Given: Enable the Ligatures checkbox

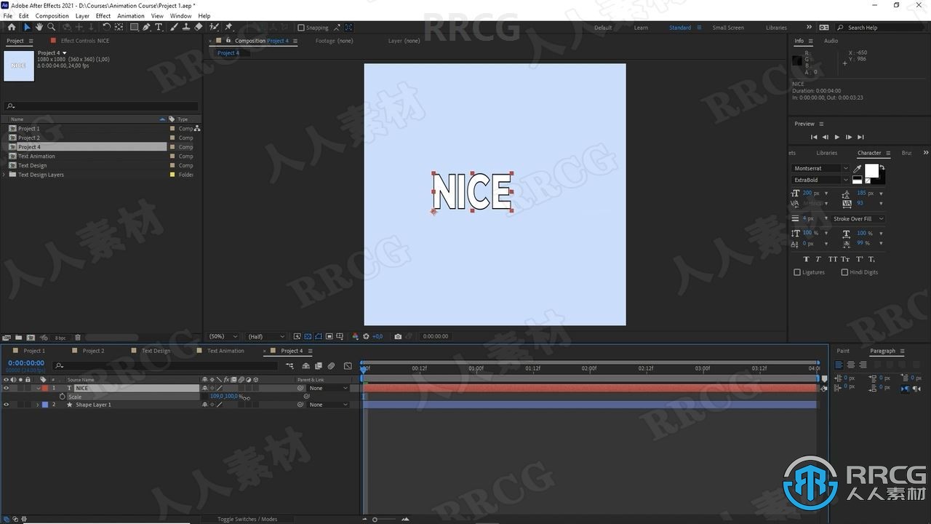Looking at the screenshot, I should 797,272.
